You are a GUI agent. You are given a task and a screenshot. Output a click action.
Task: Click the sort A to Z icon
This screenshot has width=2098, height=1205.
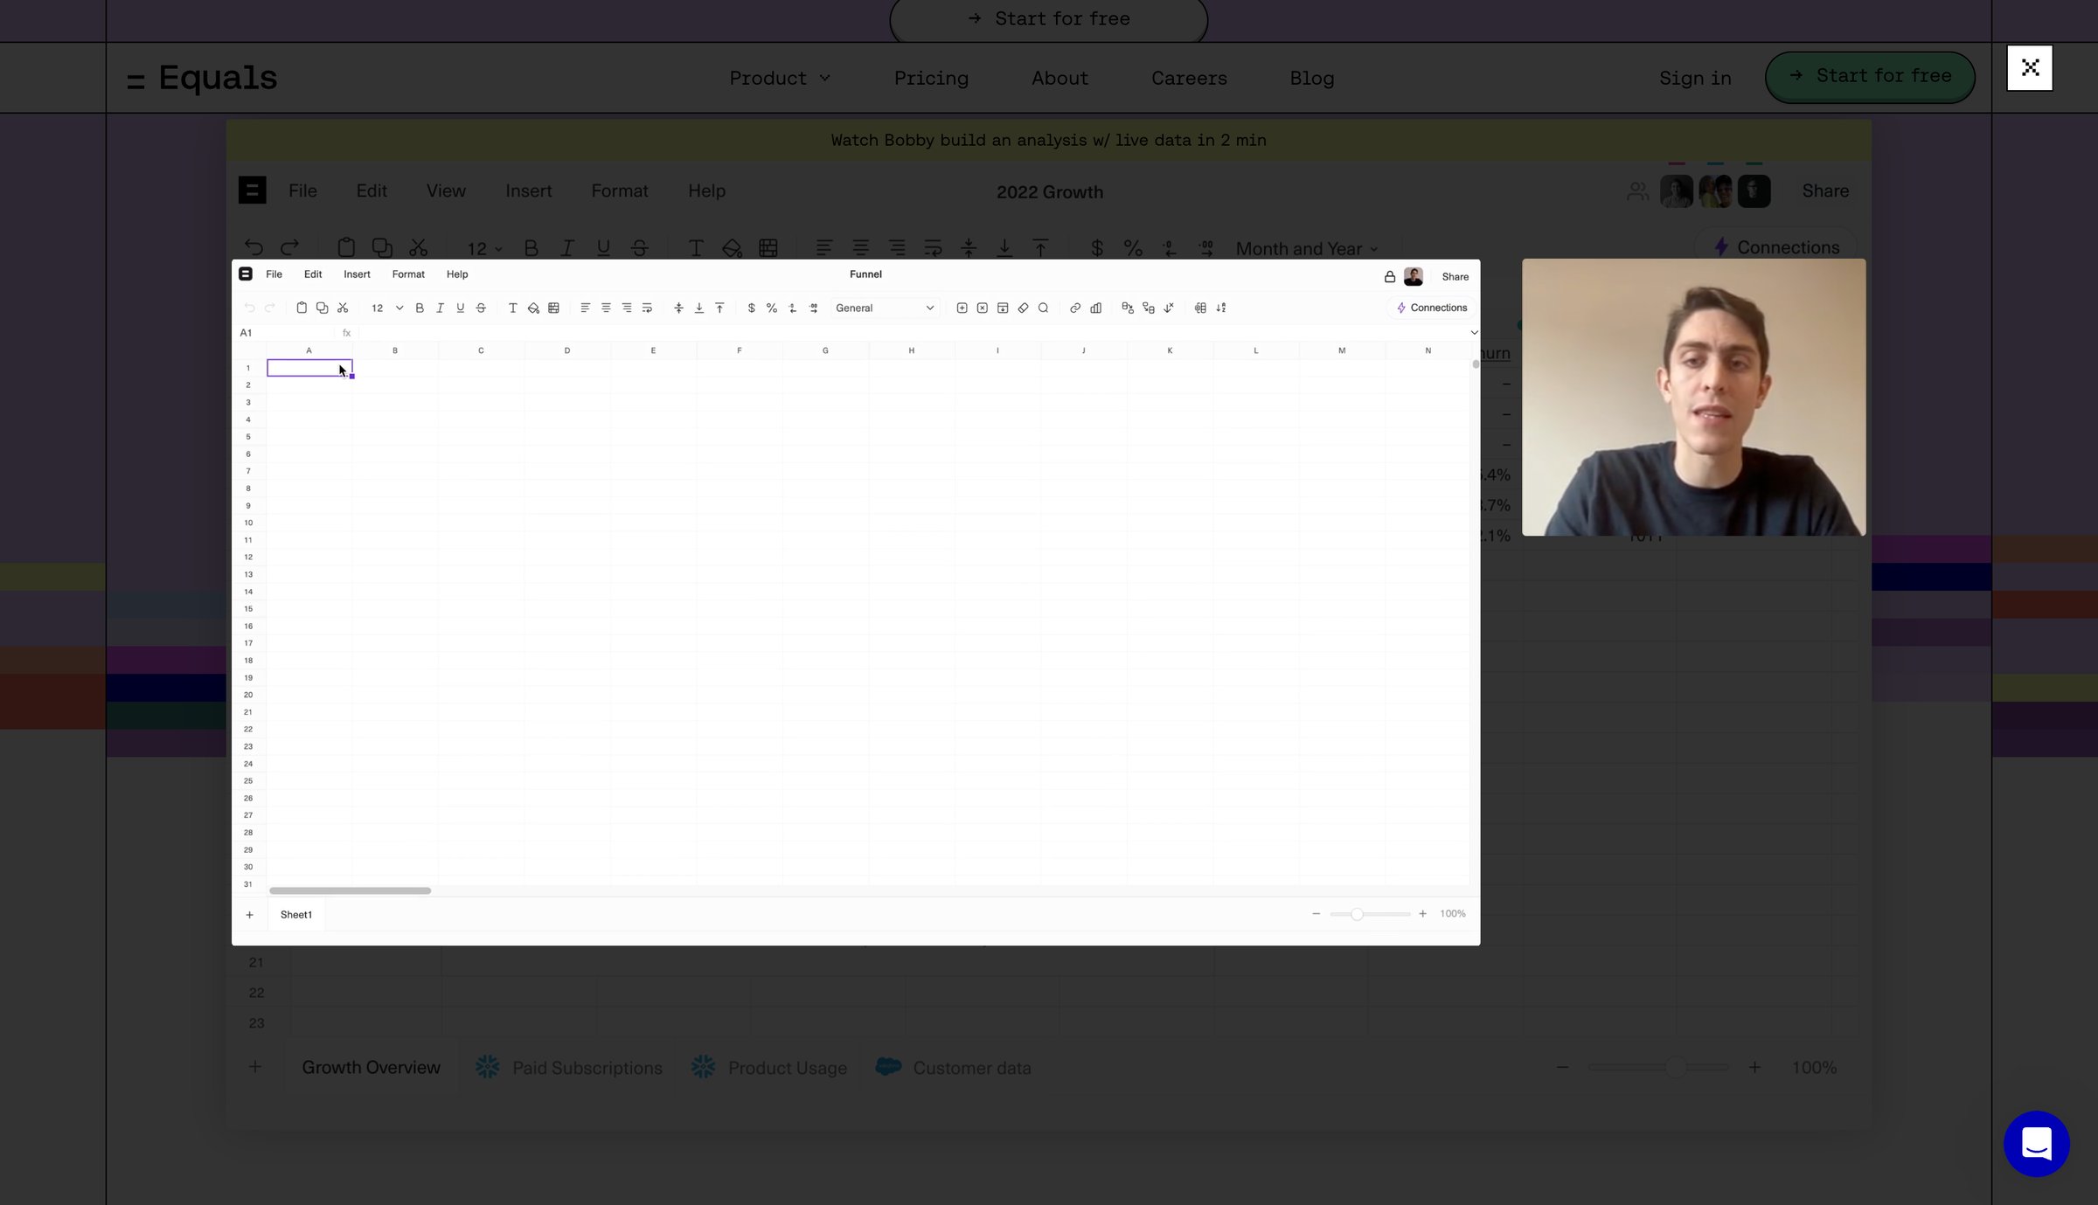pos(1221,308)
